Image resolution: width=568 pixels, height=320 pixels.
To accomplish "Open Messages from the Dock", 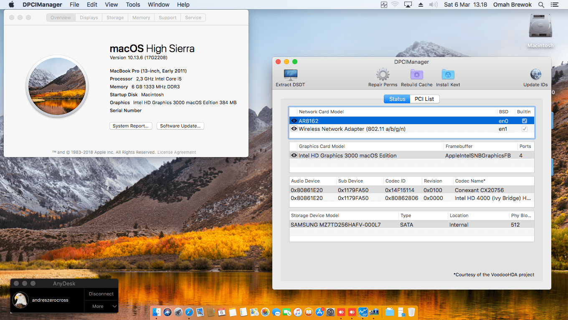I will (276, 312).
